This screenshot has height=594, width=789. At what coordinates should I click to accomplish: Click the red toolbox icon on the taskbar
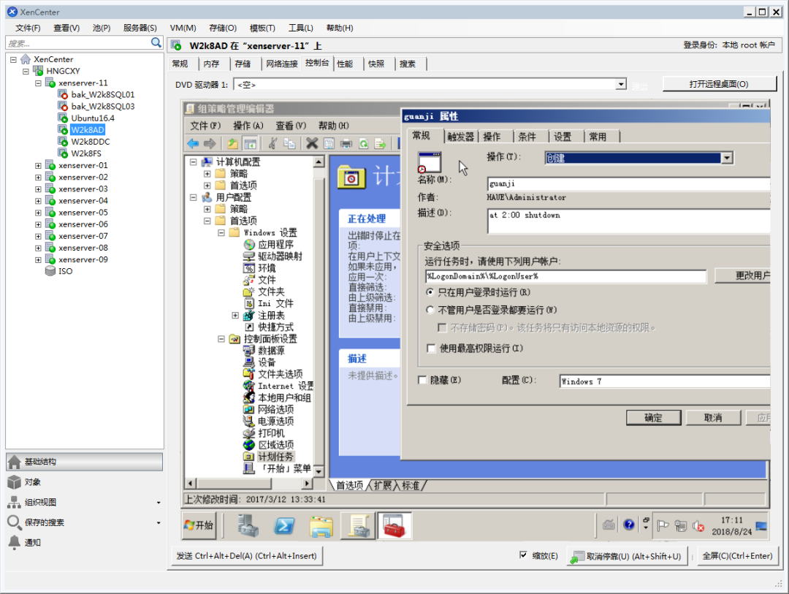[x=394, y=525]
